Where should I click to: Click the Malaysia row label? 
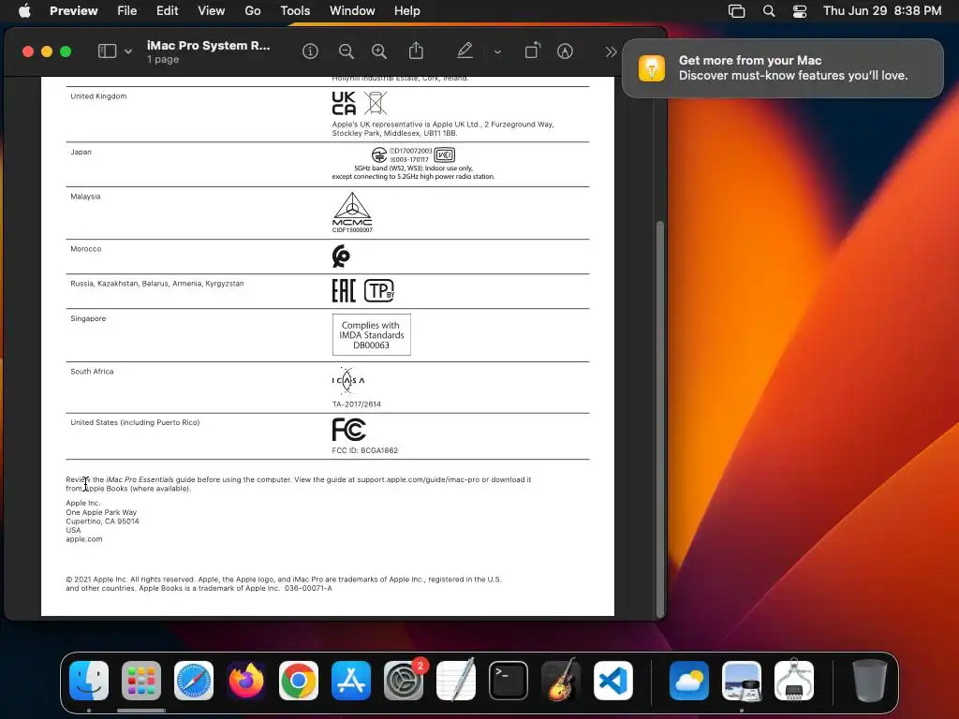[x=85, y=197]
